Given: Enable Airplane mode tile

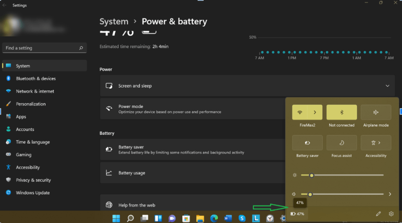Looking at the screenshot, I should [376, 112].
